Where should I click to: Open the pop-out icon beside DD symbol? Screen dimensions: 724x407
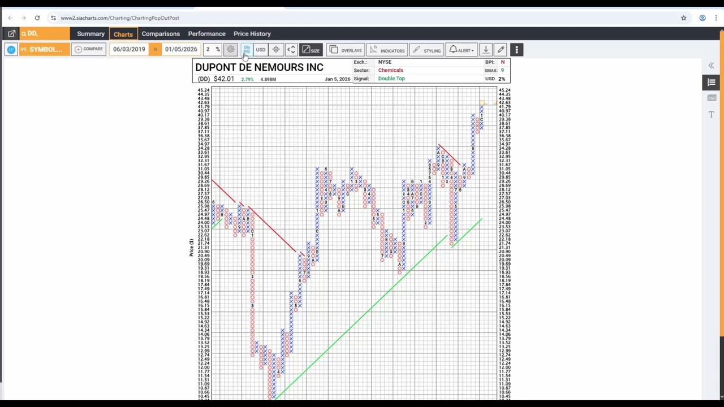coord(11,34)
